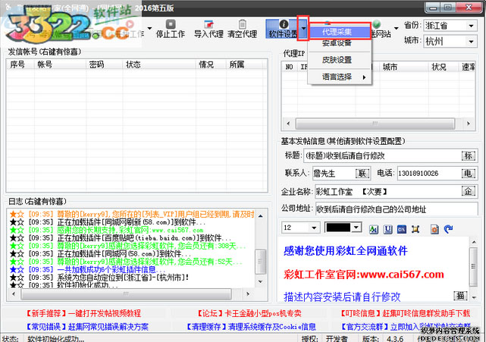486x342 pixels.
Task: Select 代理采集 from the dropdown menu
Action: [x=337, y=31]
